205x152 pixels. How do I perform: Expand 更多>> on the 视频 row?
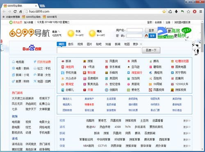click(187, 121)
